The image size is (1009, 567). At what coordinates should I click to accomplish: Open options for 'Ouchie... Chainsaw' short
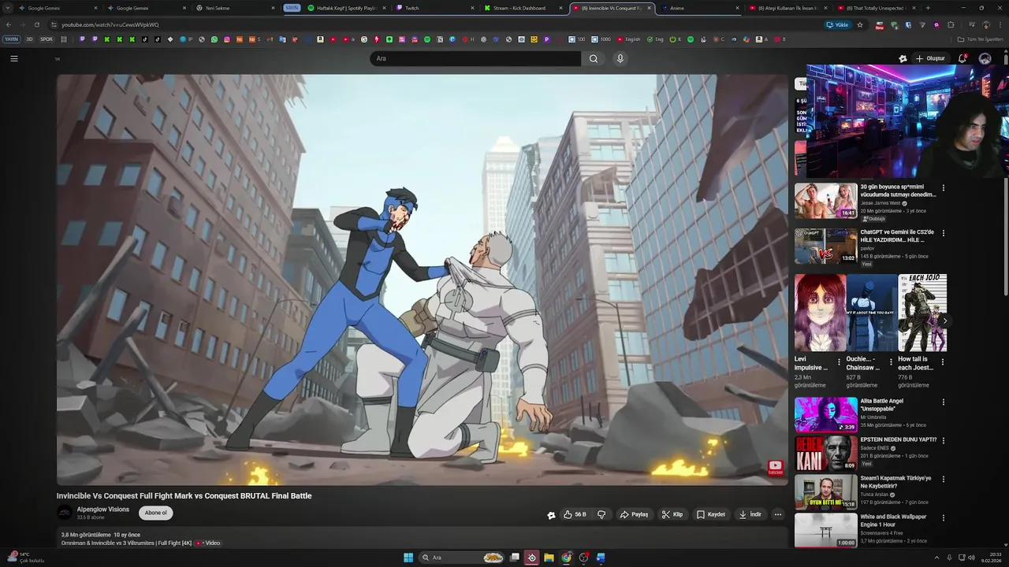point(891,362)
